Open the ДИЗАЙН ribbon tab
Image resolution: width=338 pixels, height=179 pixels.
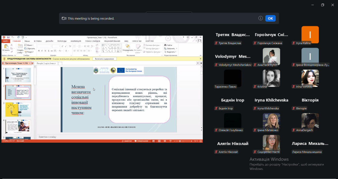click(x=49, y=41)
